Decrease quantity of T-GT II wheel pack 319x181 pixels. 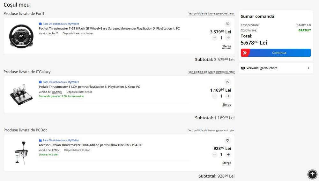[214, 38]
